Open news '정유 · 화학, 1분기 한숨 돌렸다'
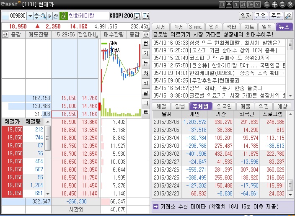 225,88
